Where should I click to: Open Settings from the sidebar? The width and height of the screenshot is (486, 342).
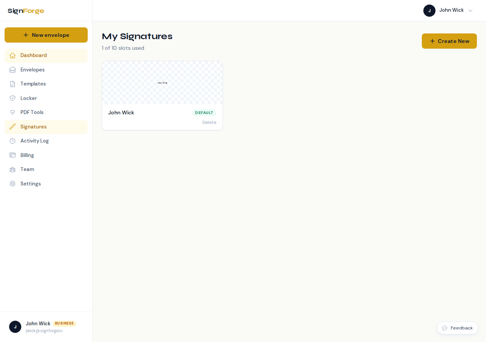tap(46, 184)
